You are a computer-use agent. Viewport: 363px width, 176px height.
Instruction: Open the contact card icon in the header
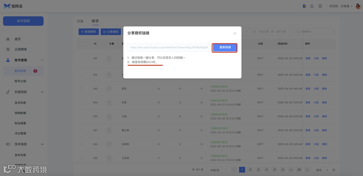coord(312,6)
